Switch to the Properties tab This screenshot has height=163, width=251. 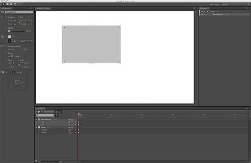[7, 8]
